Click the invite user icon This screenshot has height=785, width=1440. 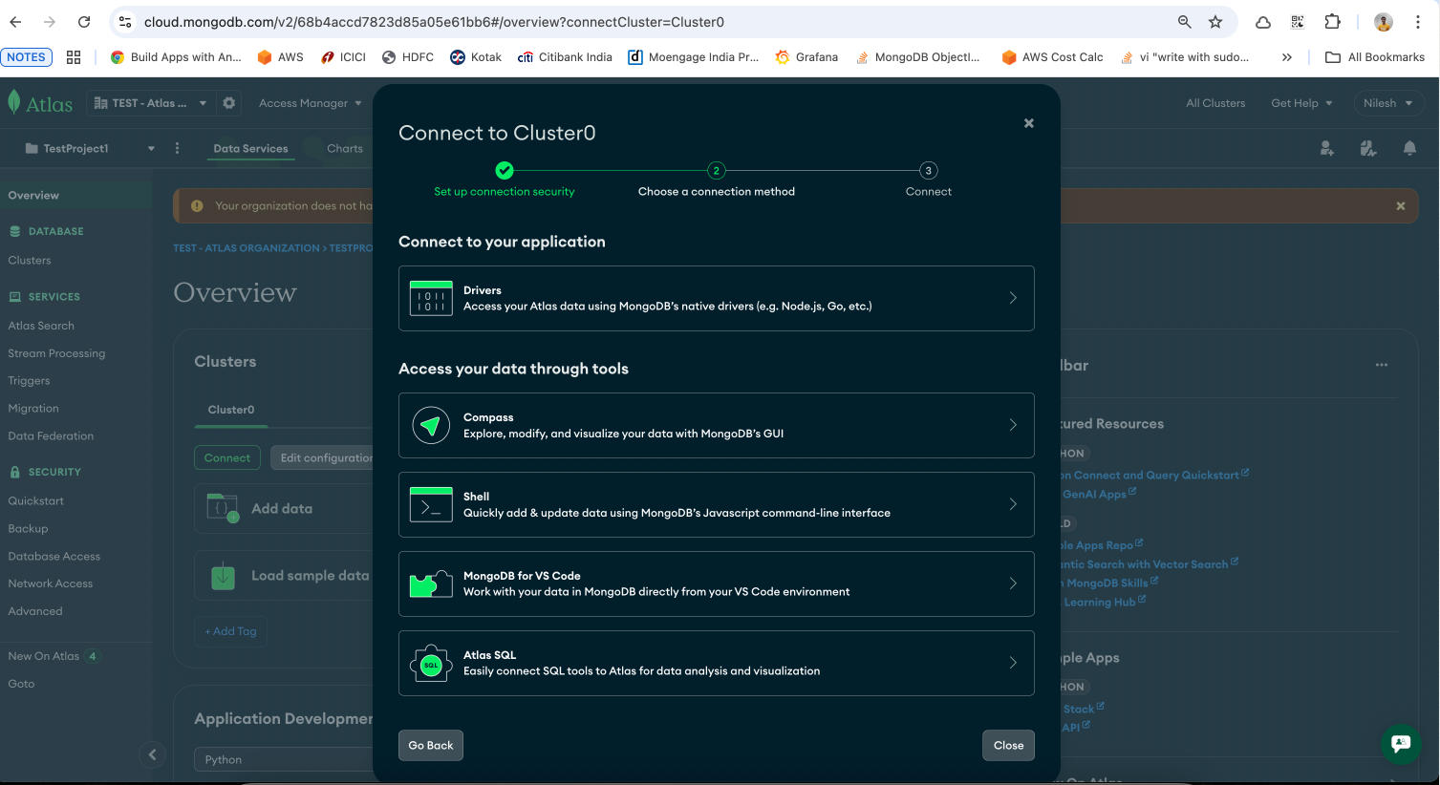coord(1326,148)
